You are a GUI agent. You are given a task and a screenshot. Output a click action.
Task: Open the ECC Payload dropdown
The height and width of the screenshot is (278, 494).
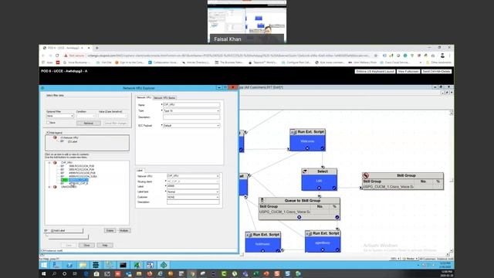click(x=191, y=125)
